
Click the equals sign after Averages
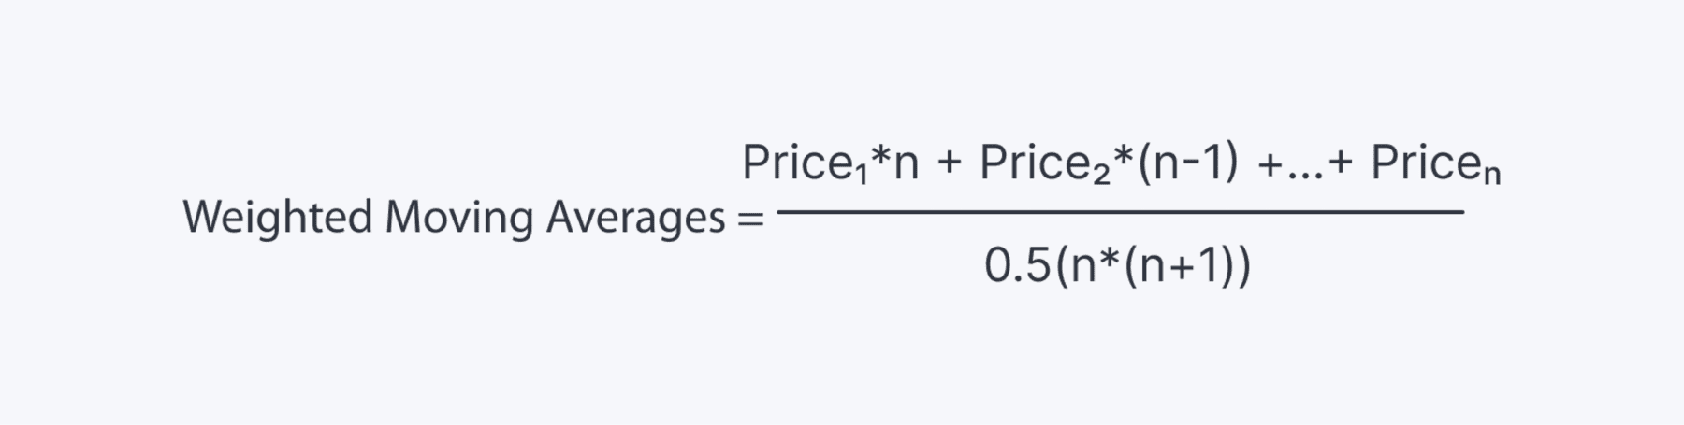click(x=751, y=220)
